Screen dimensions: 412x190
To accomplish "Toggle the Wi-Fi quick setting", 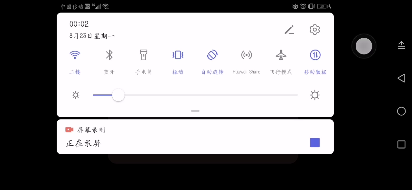I will point(75,55).
